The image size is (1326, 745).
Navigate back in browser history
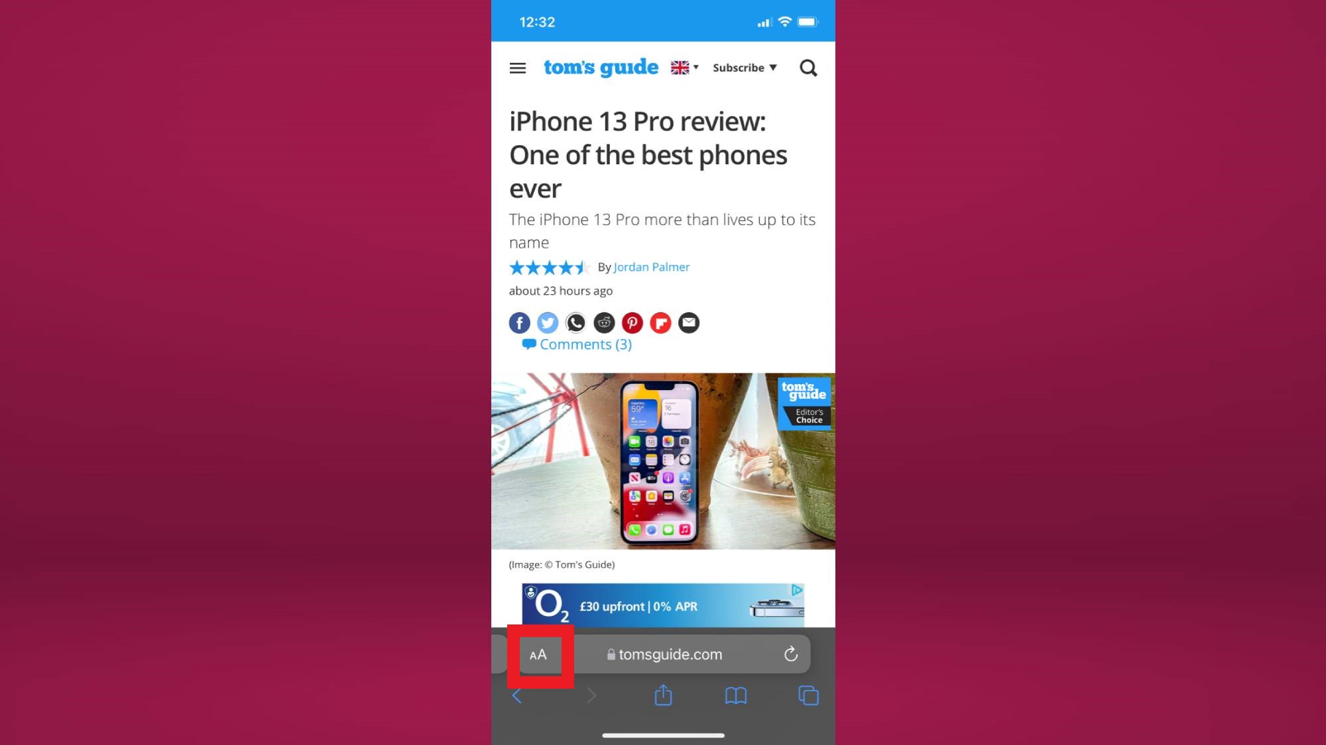click(517, 695)
